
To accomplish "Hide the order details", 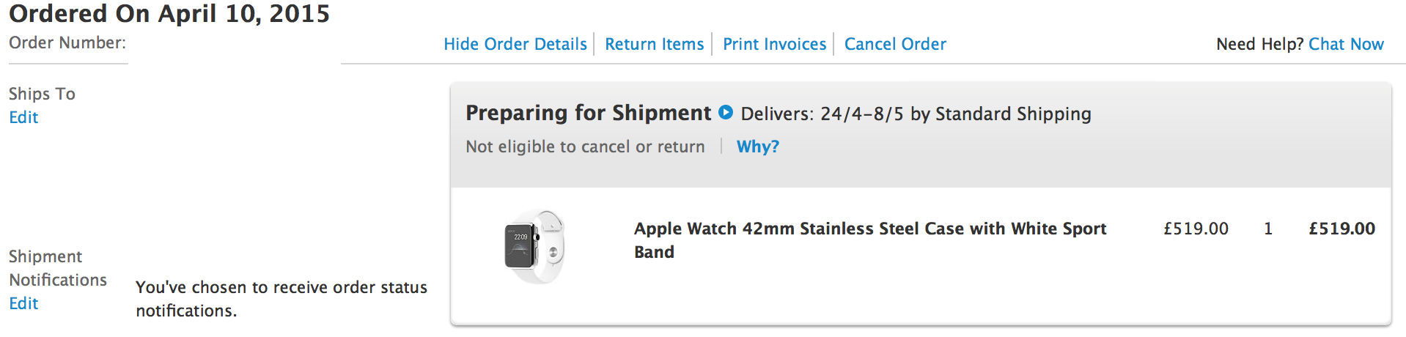I will coord(515,44).
